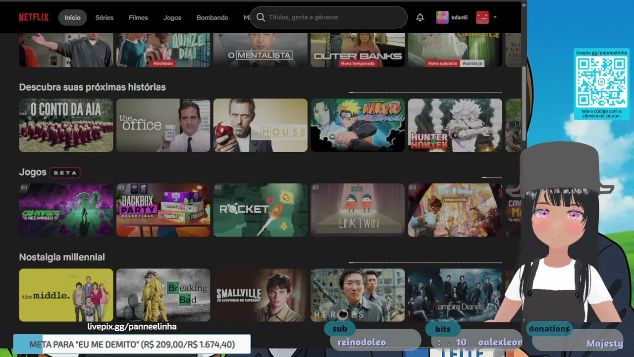Click the Infantil kids profile icon

pyautogui.click(x=442, y=17)
